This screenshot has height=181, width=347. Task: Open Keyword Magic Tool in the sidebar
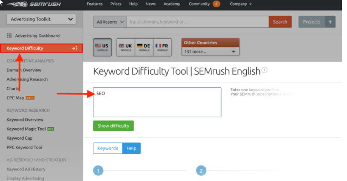tap(26, 129)
